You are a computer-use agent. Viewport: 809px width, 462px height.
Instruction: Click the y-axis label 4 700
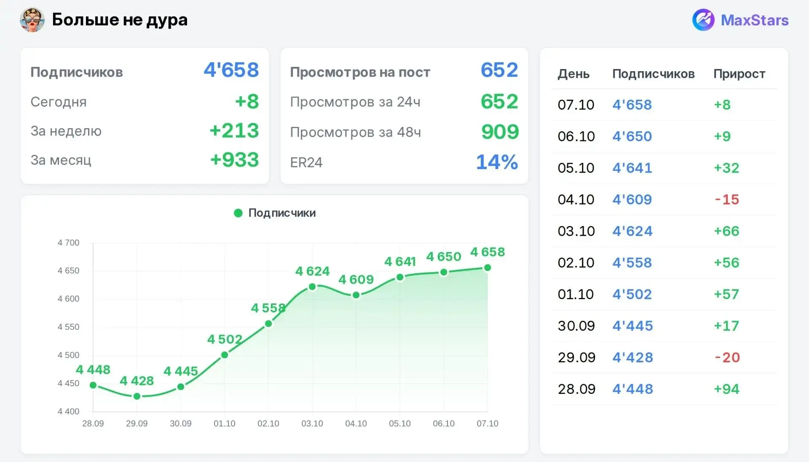pyautogui.click(x=68, y=242)
